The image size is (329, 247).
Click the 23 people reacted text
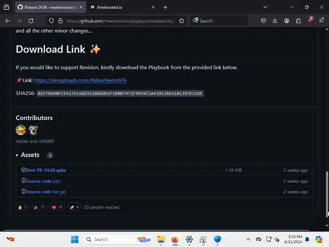click(x=101, y=207)
